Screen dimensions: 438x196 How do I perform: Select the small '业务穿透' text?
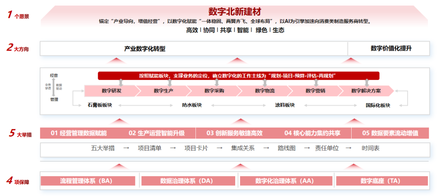48,86
